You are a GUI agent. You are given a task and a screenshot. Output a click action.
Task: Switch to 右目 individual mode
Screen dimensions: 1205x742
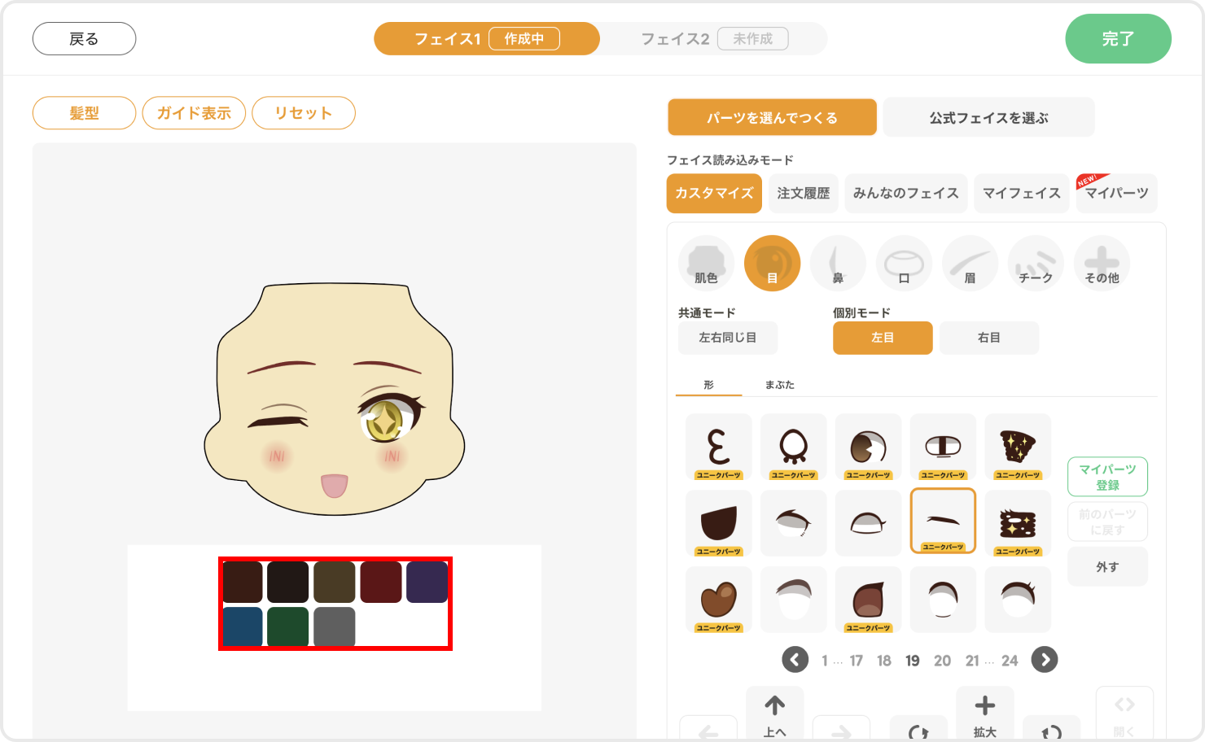[989, 338]
